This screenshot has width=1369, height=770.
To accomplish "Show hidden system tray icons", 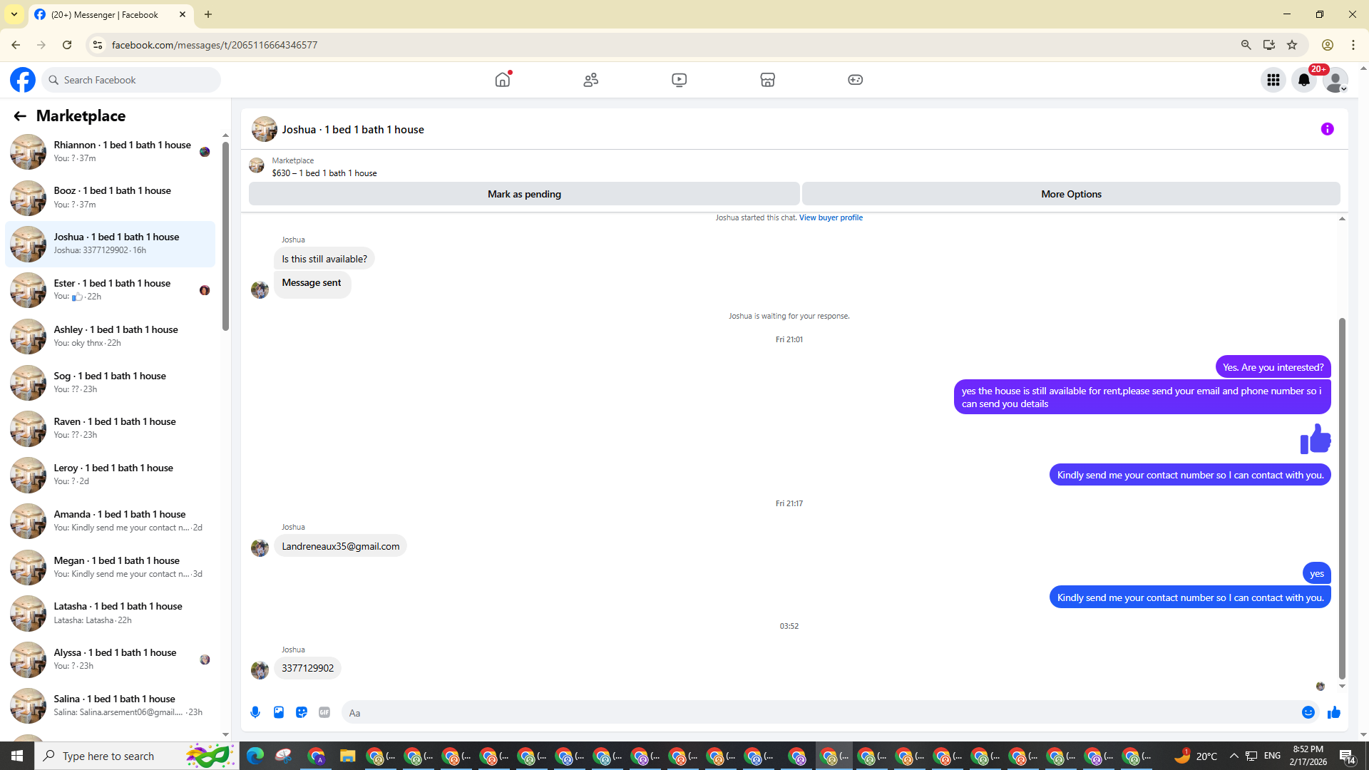I will 1234,756.
